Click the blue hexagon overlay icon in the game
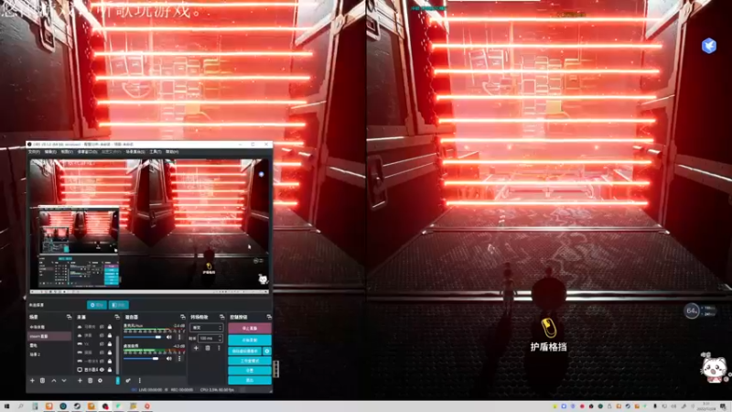732x412 pixels. point(708,46)
